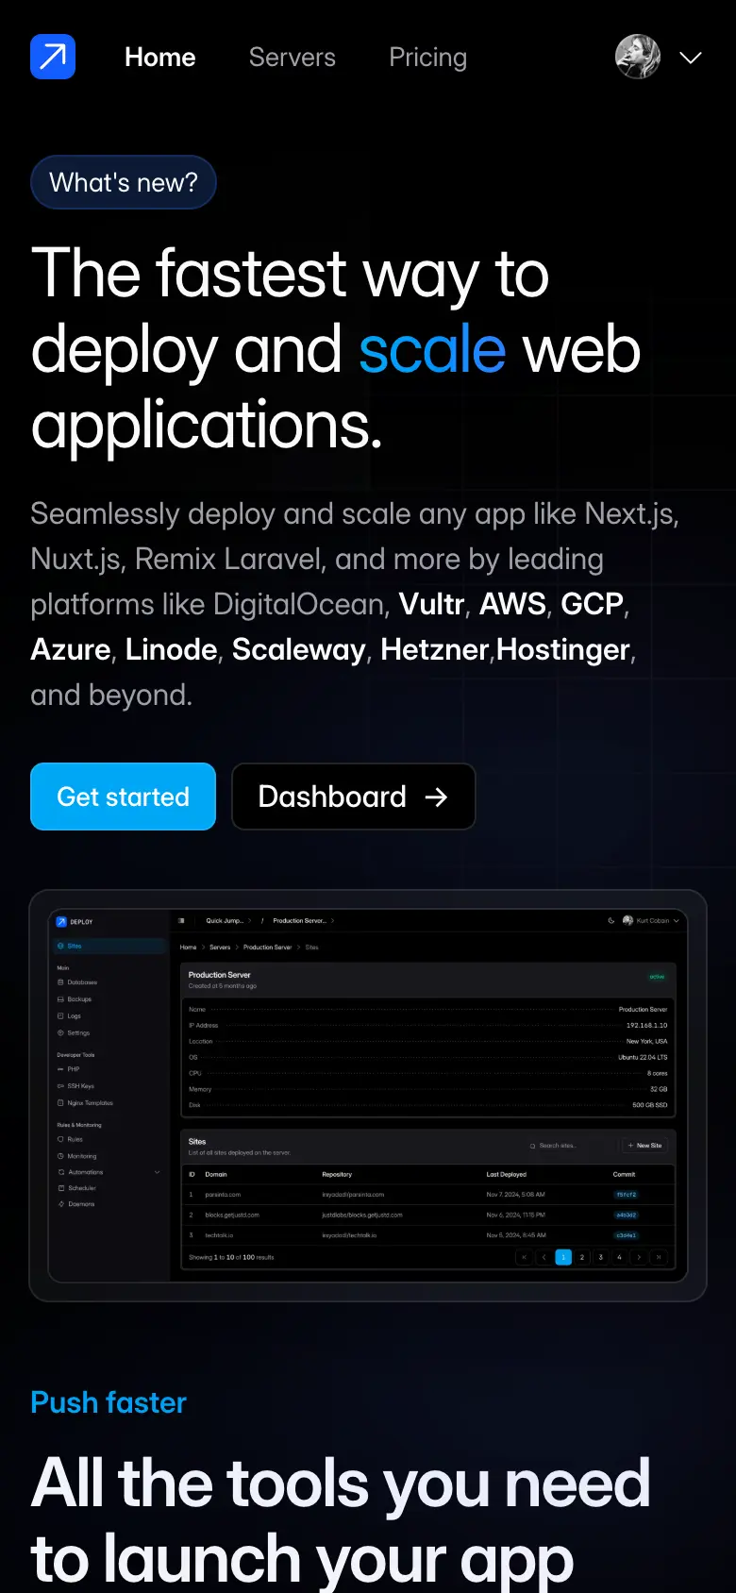The height and width of the screenshot is (1593, 736).
Task: Click the Scheduler icon in preview sidebar
Action: point(61,1188)
